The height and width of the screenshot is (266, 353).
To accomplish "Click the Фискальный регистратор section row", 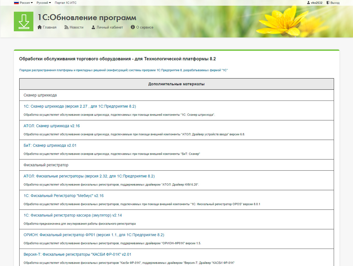I will pyautogui.click(x=176, y=165).
